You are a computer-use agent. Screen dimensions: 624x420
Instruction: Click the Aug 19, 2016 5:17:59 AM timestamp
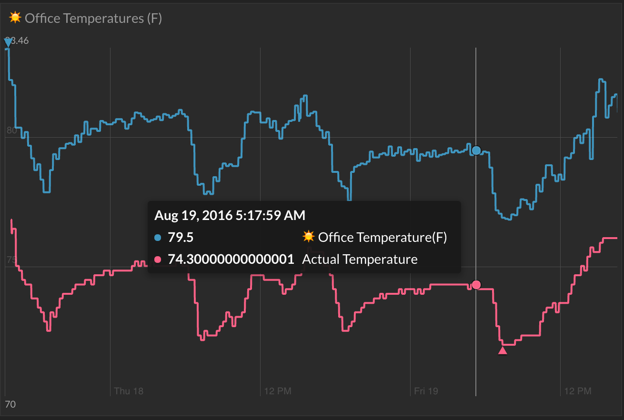pyautogui.click(x=229, y=215)
